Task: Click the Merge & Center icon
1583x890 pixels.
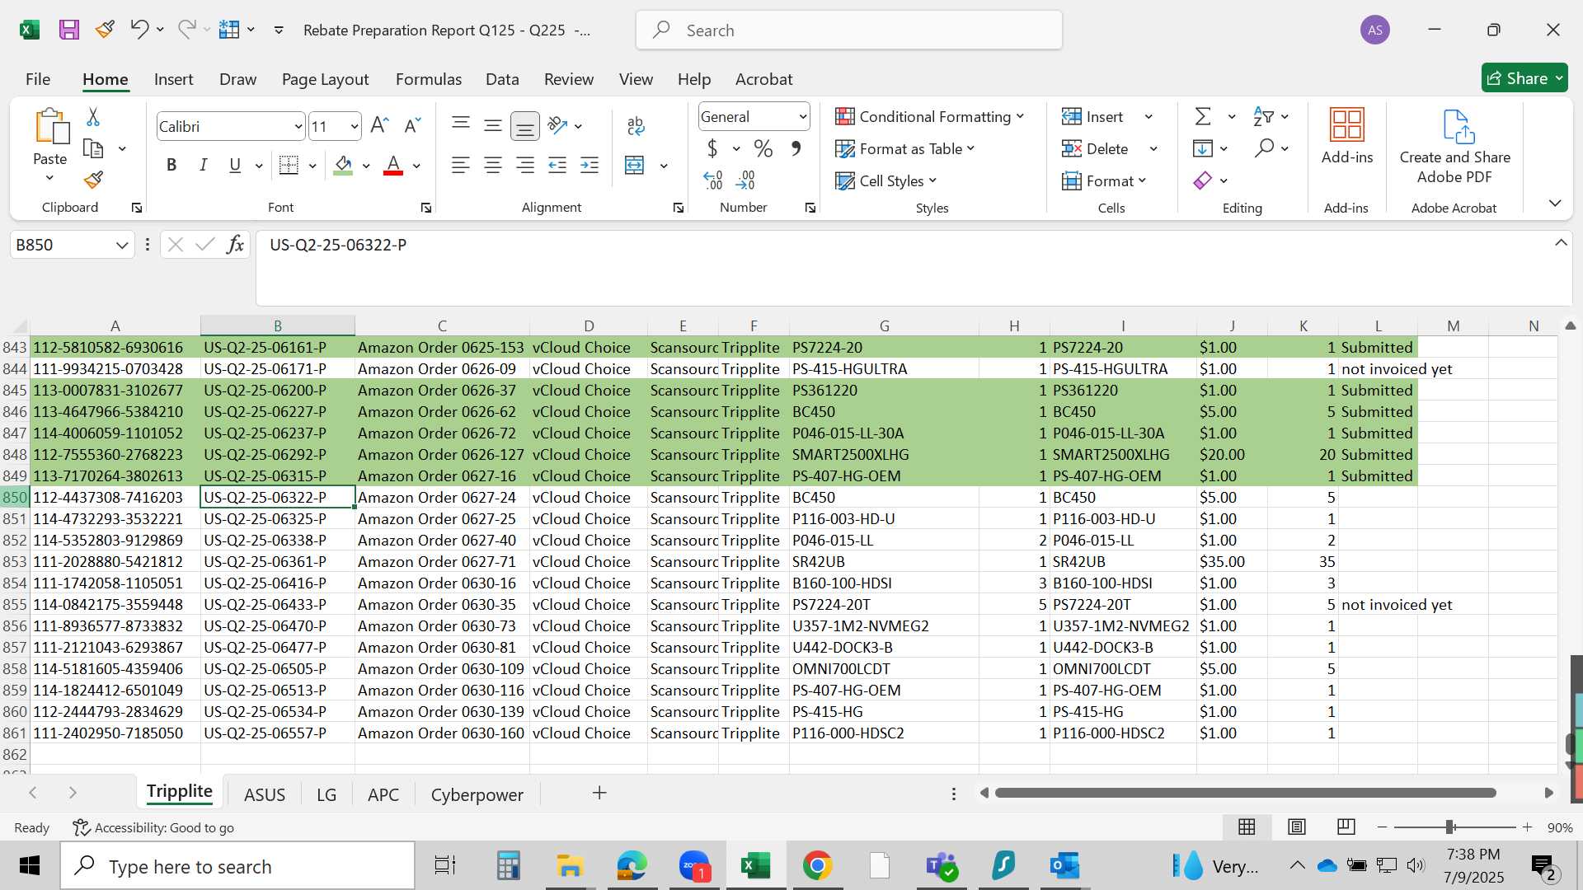Action: [635, 166]
